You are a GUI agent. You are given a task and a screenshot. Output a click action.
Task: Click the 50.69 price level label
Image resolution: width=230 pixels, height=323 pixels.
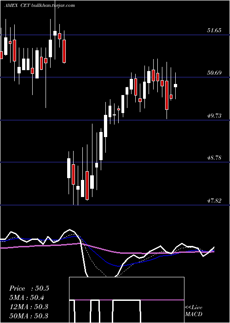tap(214, 73)
